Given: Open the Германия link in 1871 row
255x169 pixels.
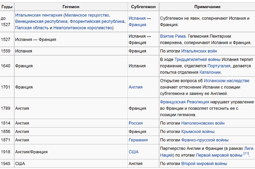Looking at the screenshot, I should coord(138,140).
